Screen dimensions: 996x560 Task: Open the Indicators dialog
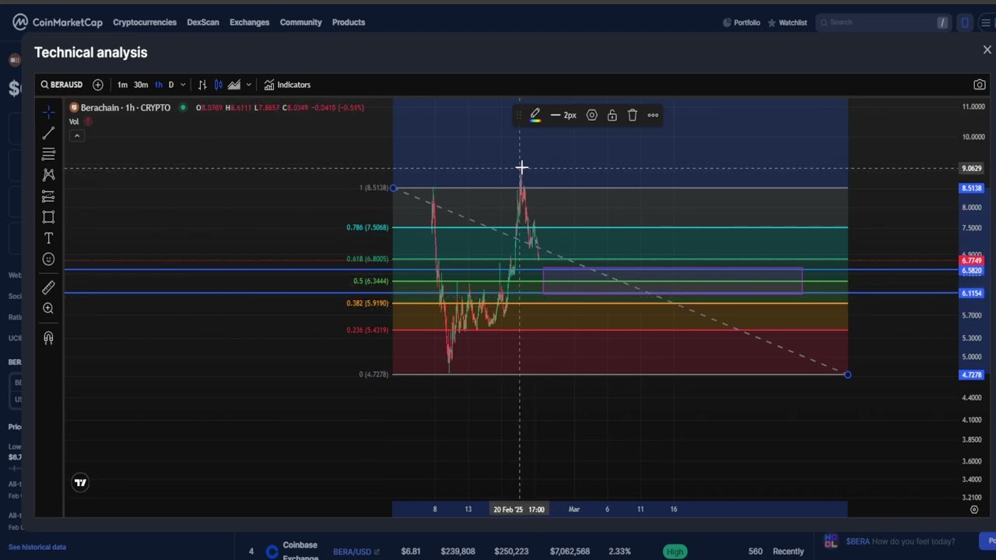(287, 85)
